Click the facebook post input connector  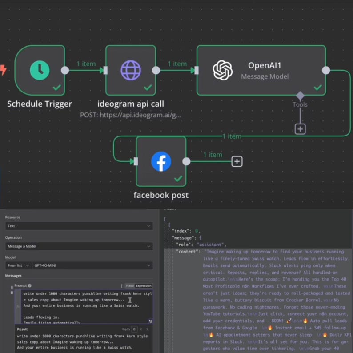136,161
